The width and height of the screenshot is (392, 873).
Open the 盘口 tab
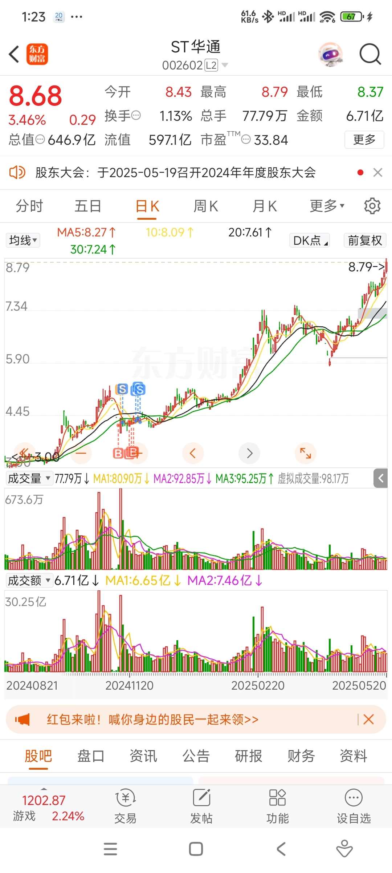[x=91, y=756]
